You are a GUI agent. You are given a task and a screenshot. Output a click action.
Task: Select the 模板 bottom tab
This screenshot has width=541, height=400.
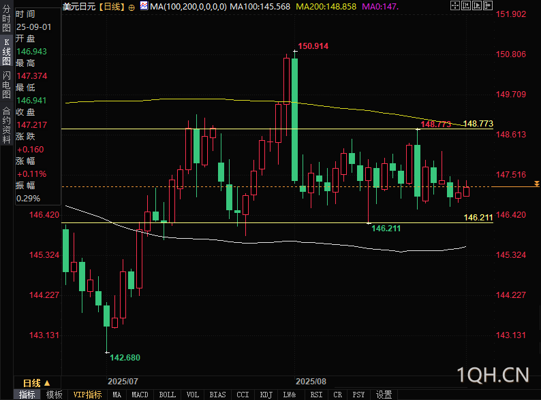tap(55, 395)
